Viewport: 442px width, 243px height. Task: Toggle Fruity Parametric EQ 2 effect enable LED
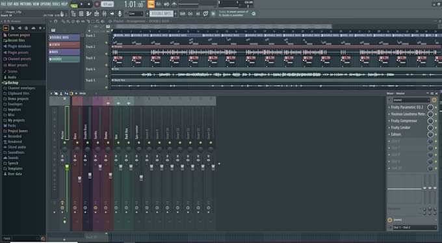click(436, 107)
